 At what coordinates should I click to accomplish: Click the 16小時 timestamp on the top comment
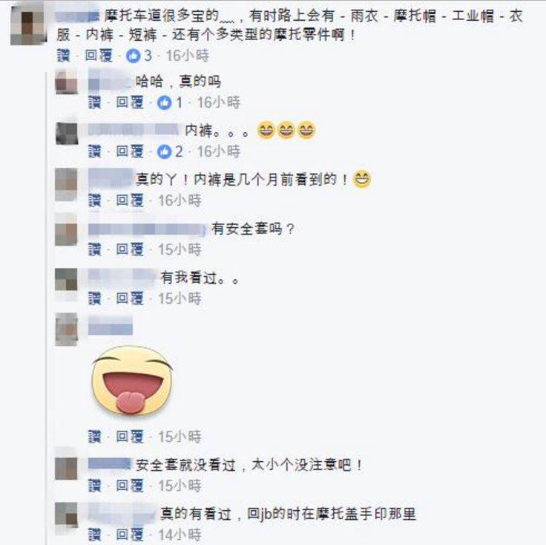tap(188, 56)
